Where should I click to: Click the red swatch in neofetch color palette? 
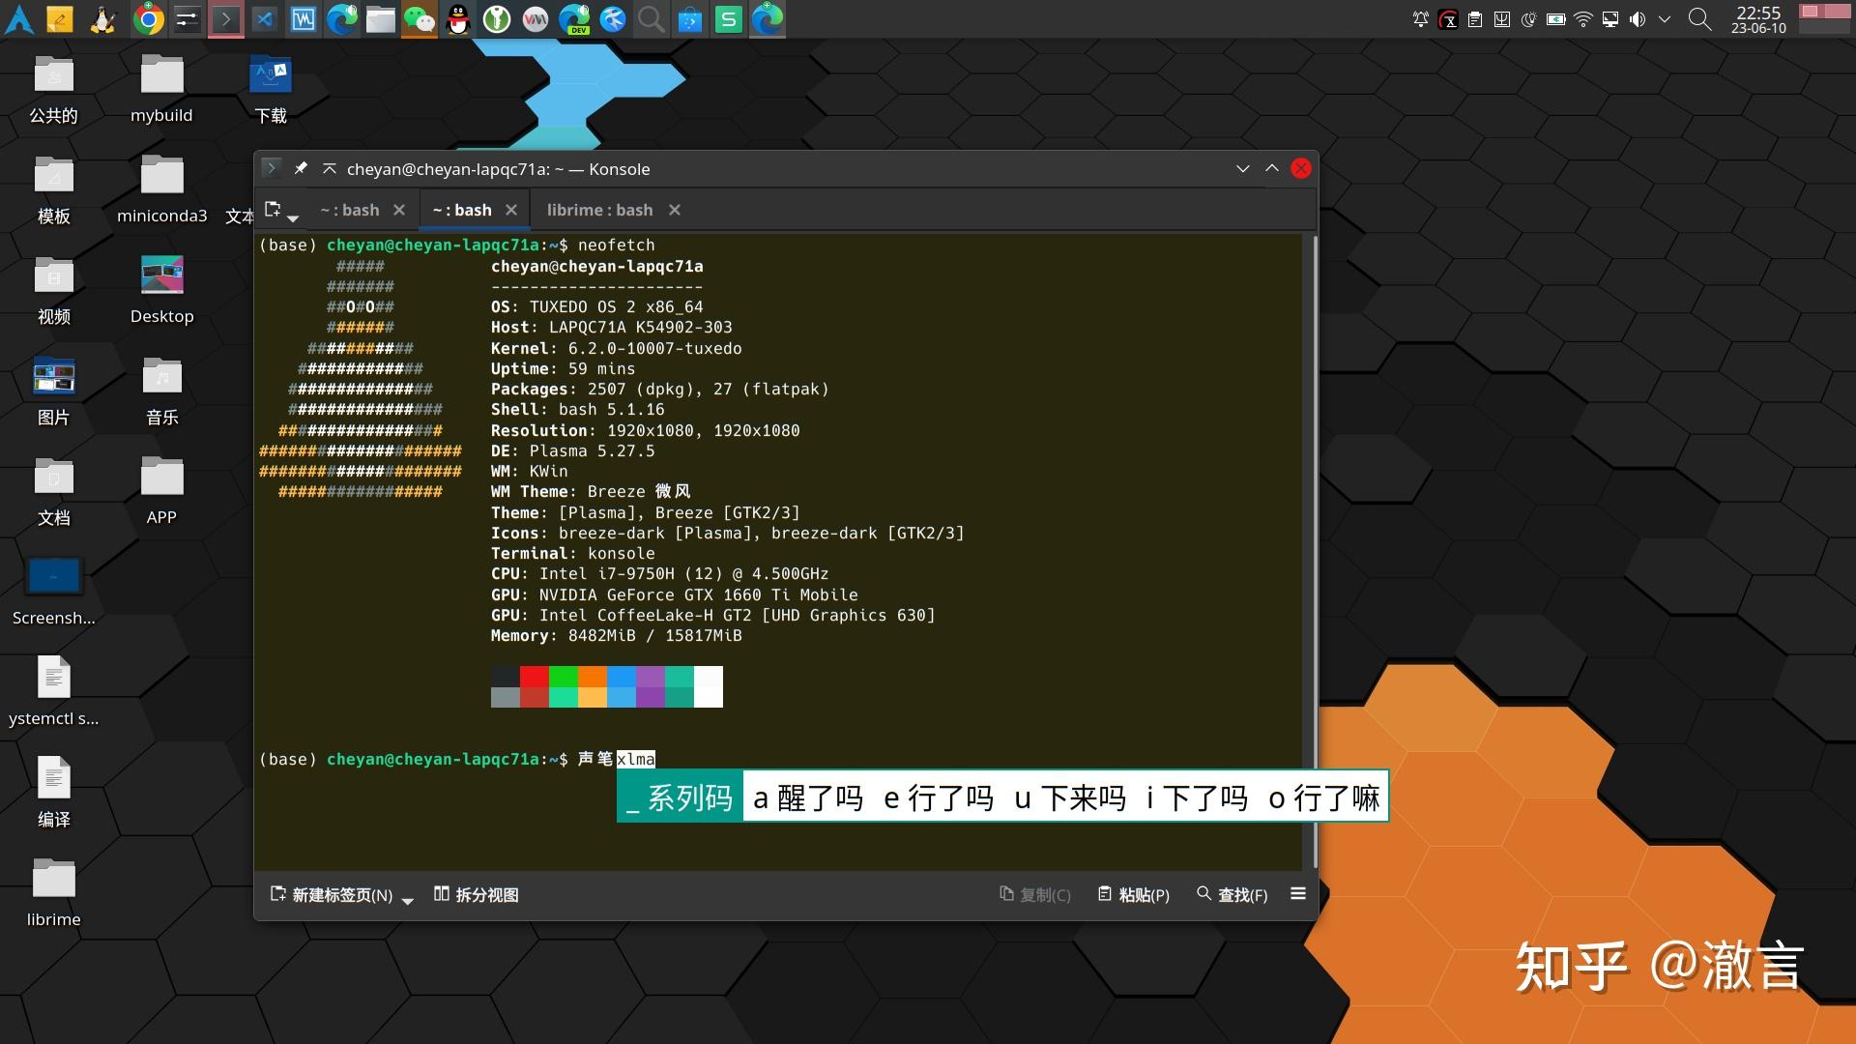[x=534, y=677]
